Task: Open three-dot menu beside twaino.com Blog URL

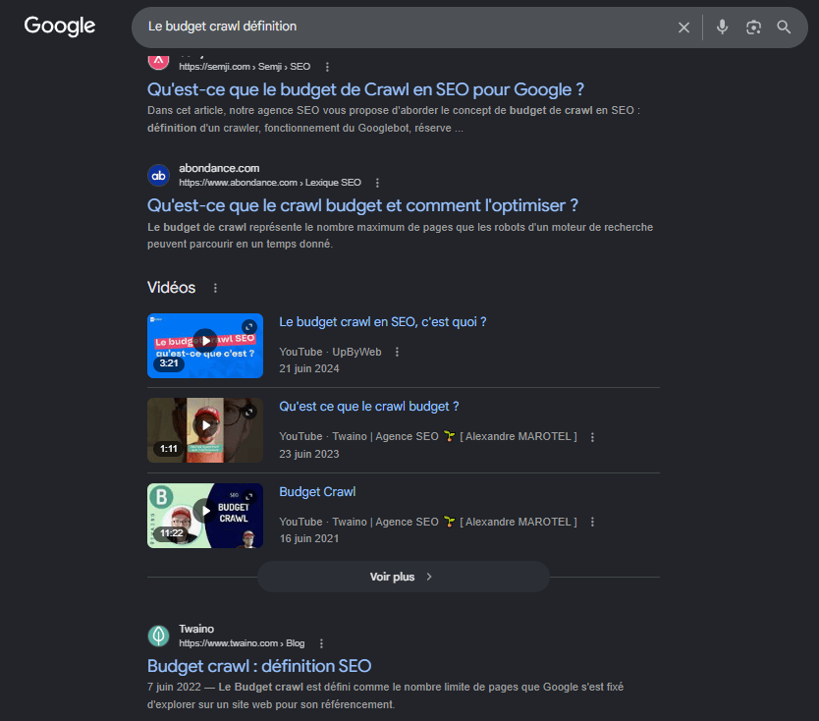Action: coord(321,643)
